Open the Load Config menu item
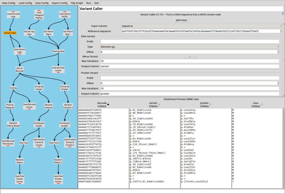This screenshot has width=285, height=194. coord(25,3)
